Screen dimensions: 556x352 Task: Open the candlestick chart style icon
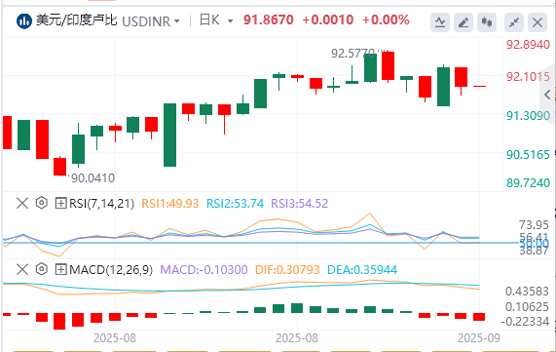tap(487, 22)
